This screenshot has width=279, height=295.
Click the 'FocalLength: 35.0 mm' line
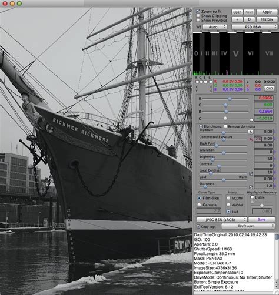point(215,254)
